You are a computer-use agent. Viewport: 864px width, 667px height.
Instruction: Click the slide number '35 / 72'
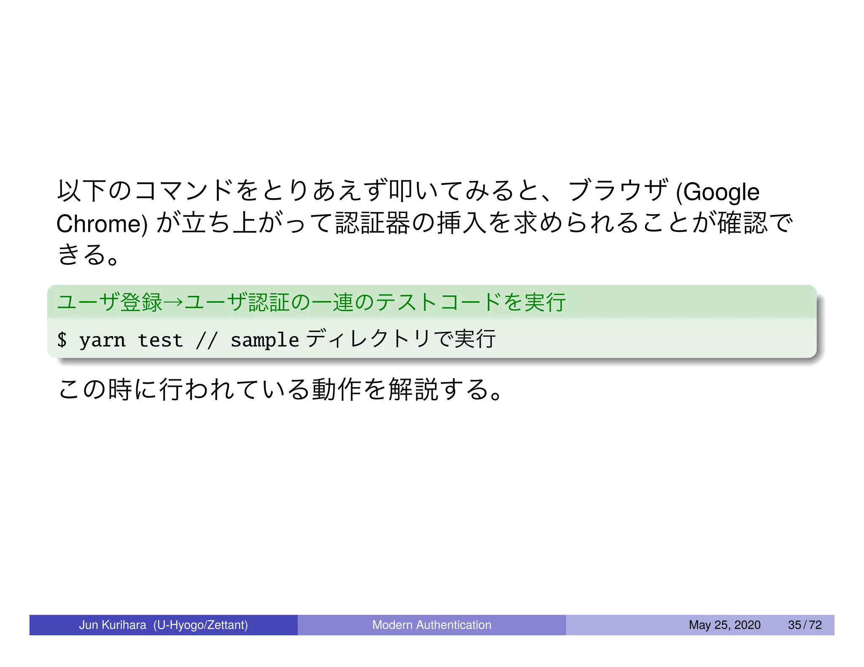click(x=805, y=625)
